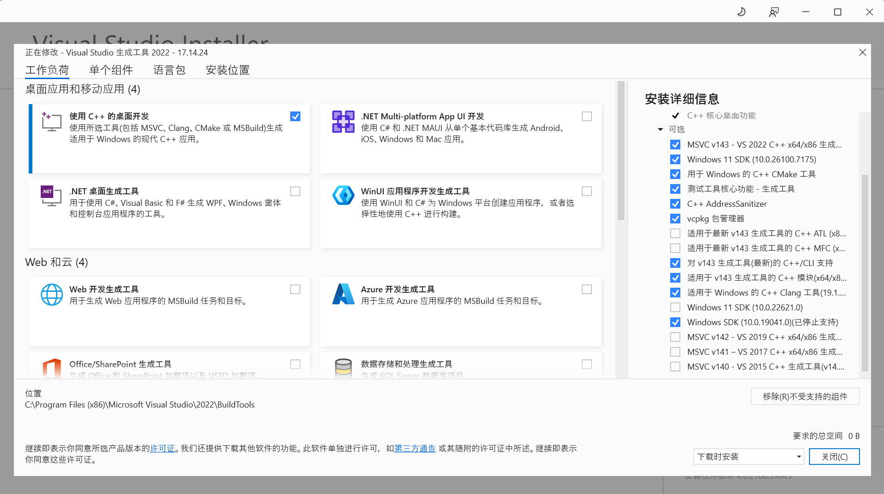Click 移除不受支持的组件 button
Screen dimensions: 884x494
805,396
